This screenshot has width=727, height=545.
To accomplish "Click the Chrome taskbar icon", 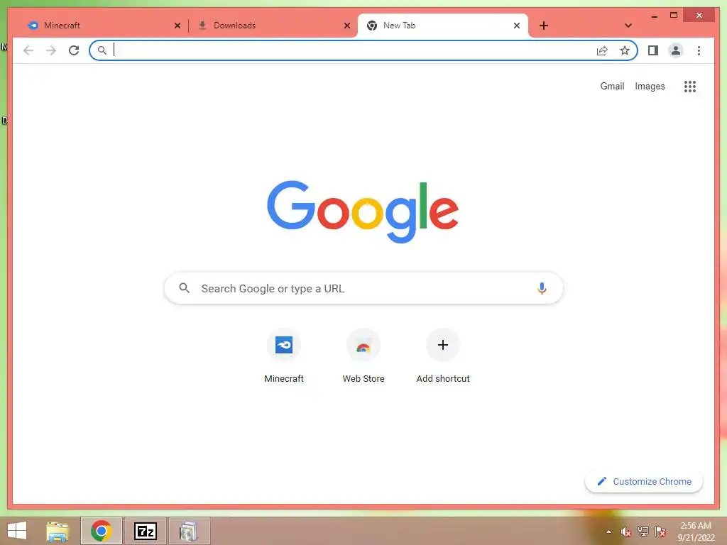I will (101, 531).
